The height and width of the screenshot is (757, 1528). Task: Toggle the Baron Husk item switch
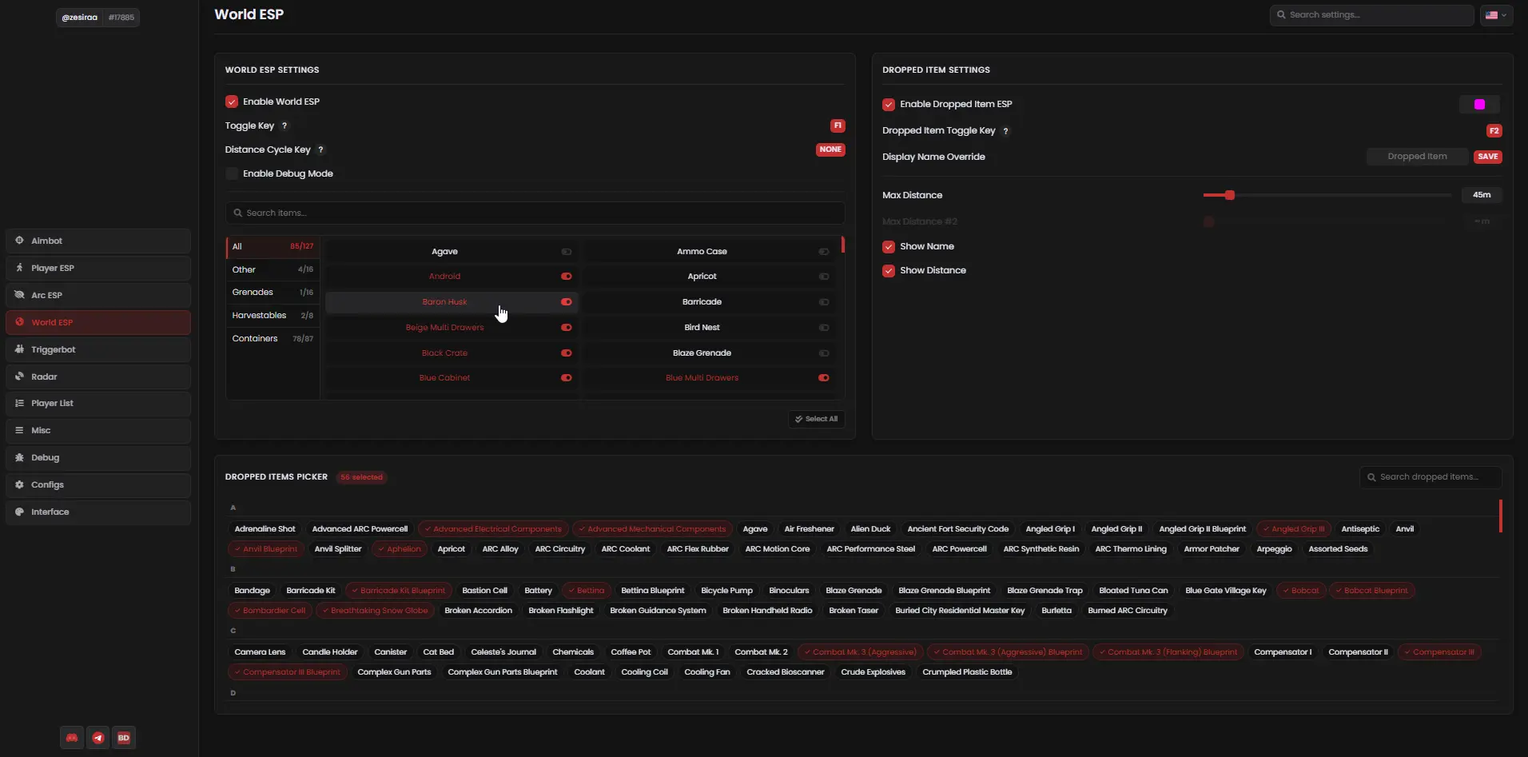coord(566,302)
